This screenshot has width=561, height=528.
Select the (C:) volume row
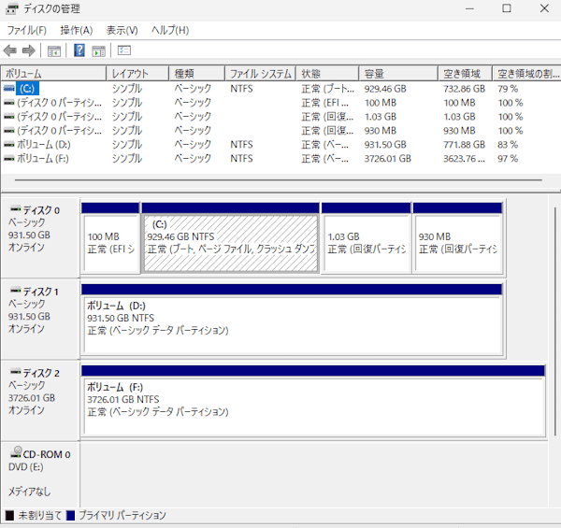click(280, 88)
